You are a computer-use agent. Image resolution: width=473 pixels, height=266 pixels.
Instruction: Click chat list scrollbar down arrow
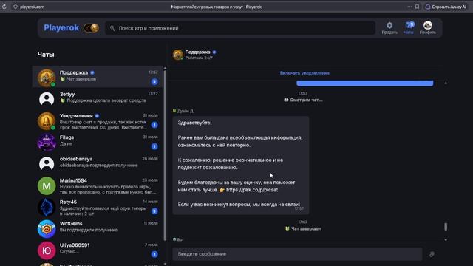pyautogui.click(x=165, y=264)
